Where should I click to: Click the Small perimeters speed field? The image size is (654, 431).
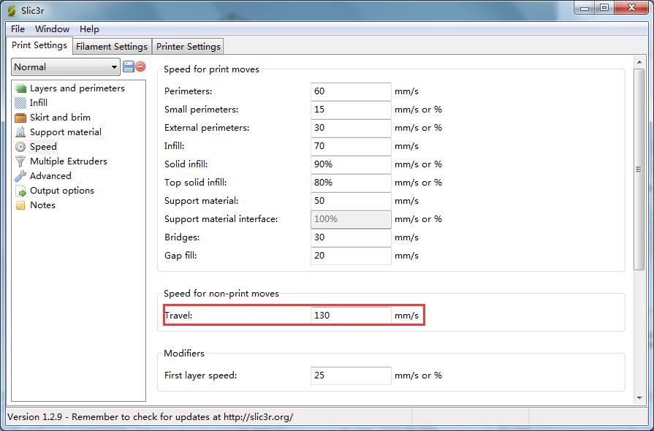click(x=351, y=110)
